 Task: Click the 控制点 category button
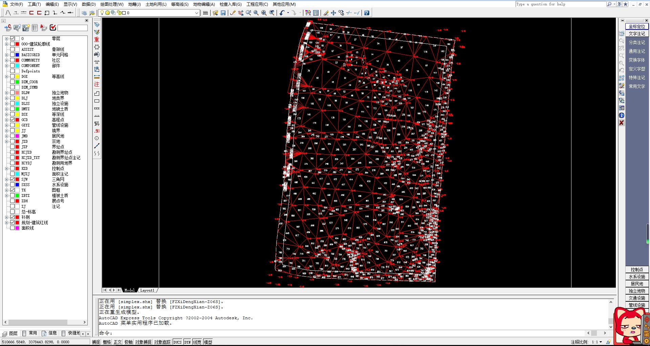637,270
